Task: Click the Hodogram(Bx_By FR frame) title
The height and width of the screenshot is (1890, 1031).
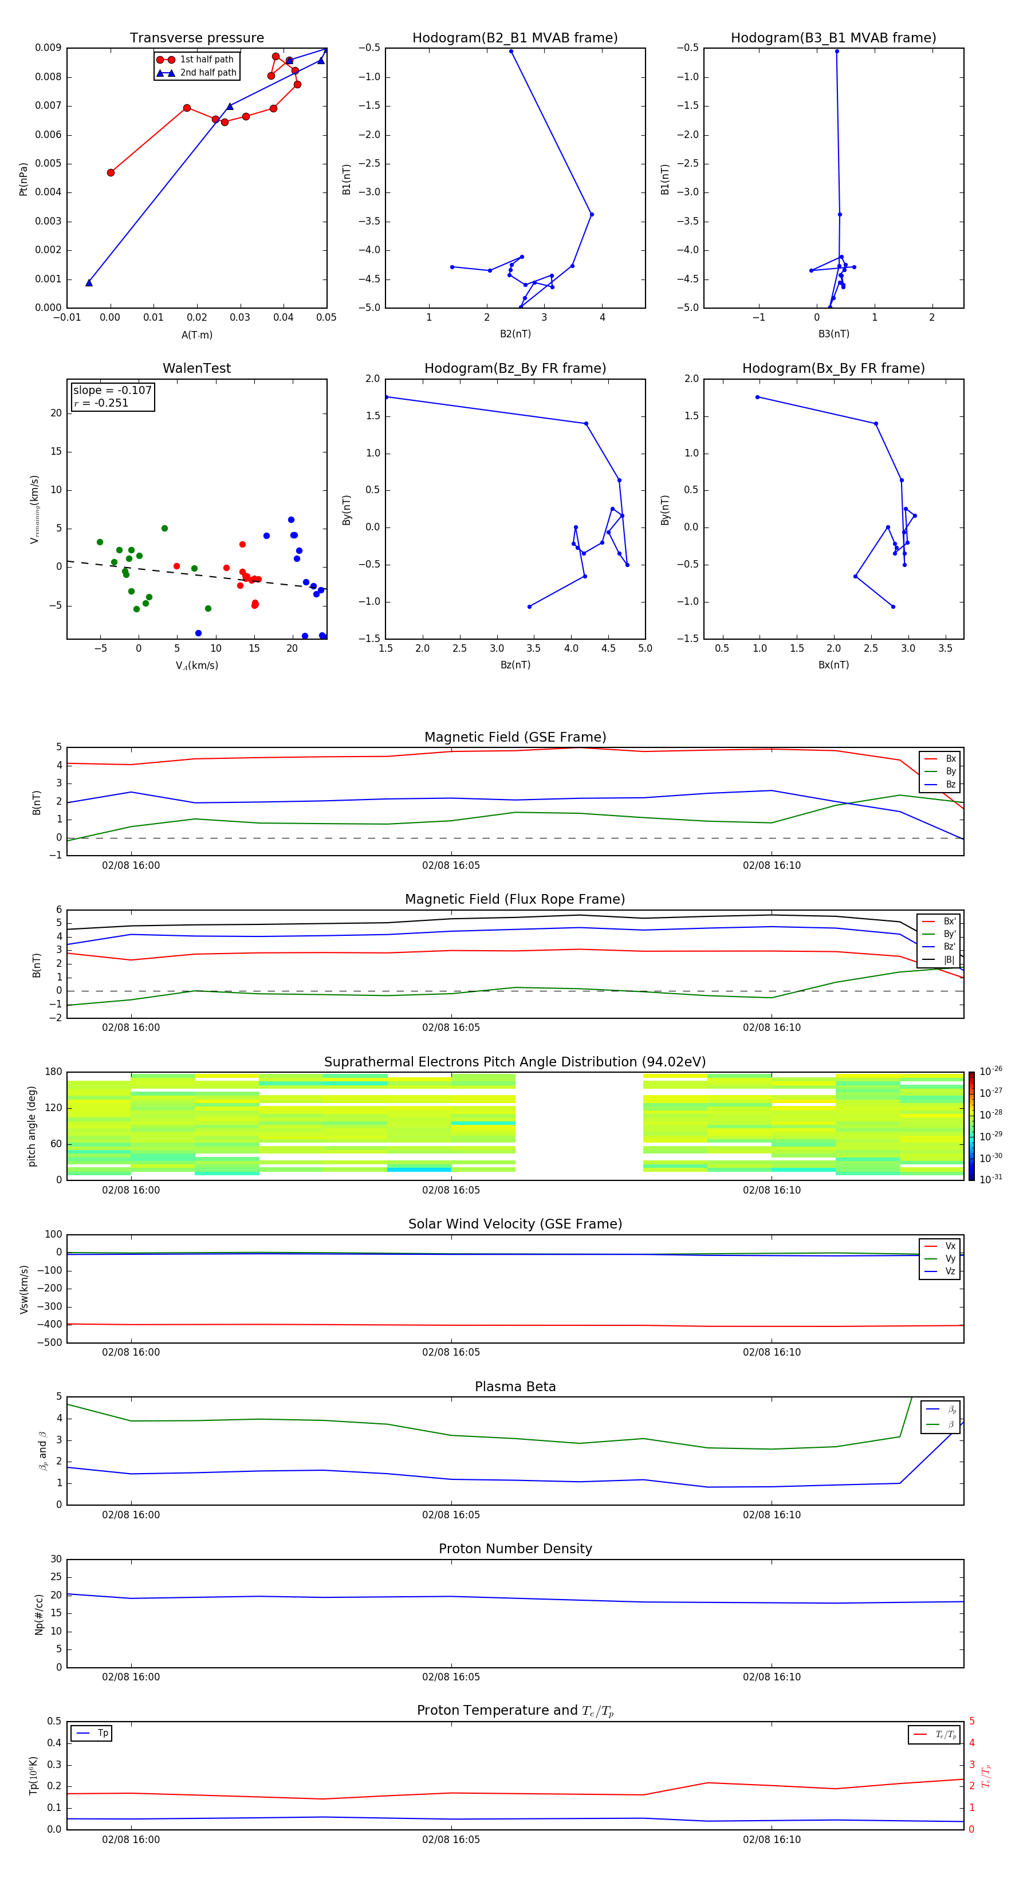Action: pyautogui.click(x=833, y=368)
